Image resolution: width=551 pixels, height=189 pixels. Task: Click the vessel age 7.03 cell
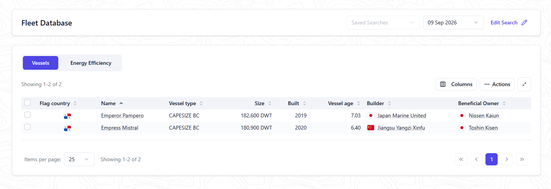coord(356,115)
